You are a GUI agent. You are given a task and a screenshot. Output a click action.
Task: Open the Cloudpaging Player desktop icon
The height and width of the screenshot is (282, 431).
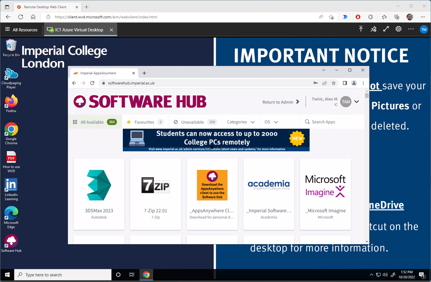coord(11,78)
